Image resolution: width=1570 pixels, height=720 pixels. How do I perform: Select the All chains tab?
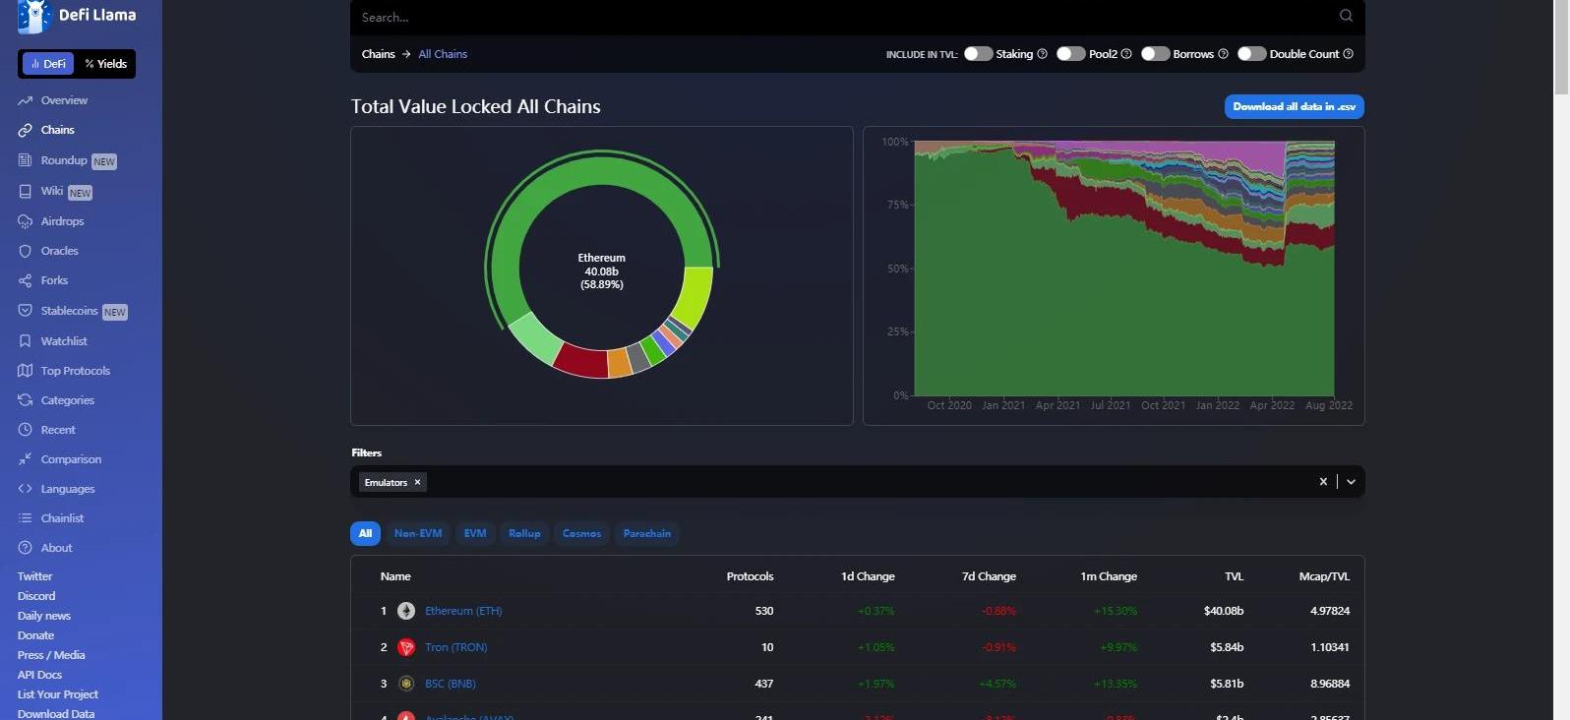(x=365, y=533)
